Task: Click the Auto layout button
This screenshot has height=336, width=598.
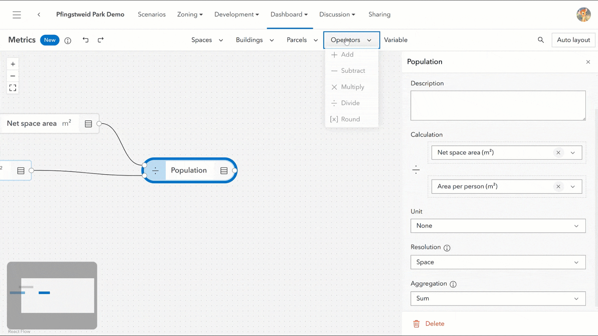Action: click(573, 40)
